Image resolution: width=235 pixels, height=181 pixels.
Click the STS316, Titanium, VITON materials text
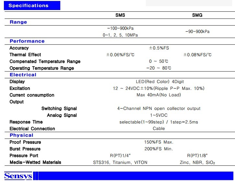(120, 163)
